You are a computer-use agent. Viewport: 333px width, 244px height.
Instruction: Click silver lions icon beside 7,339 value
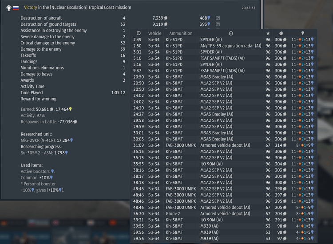pos(166,18)
